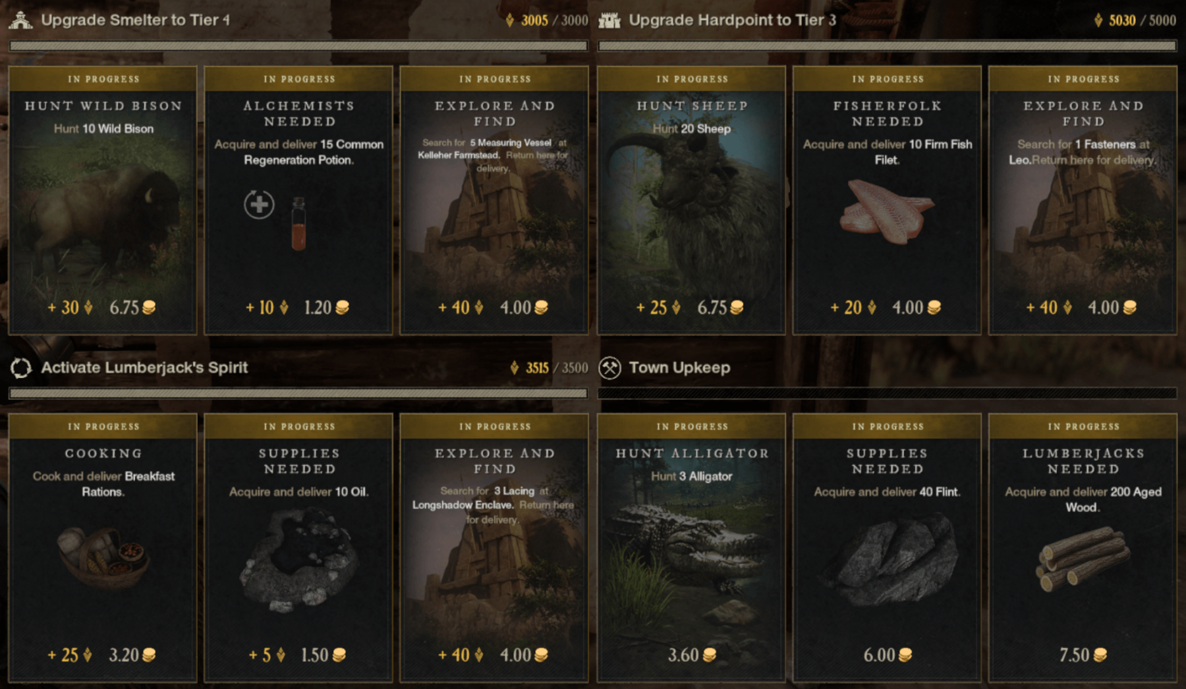The image size is (1186, 689).
Task: Click the Town Upkeep hammer icon
Action: (x=610, y=368)
